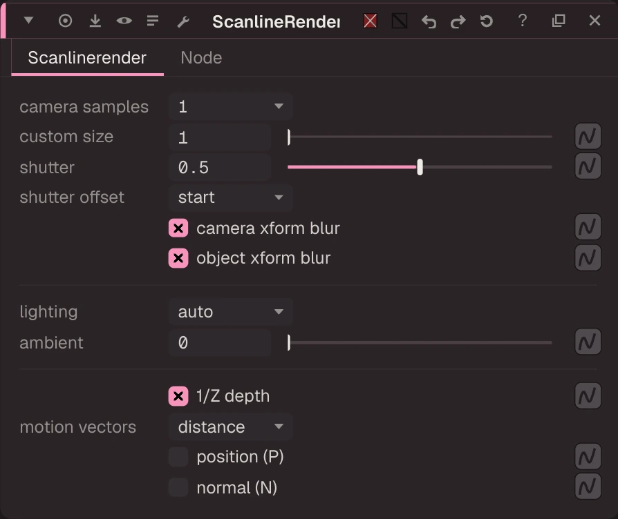Float the panel with the window icon

click(x=559, y=21)
